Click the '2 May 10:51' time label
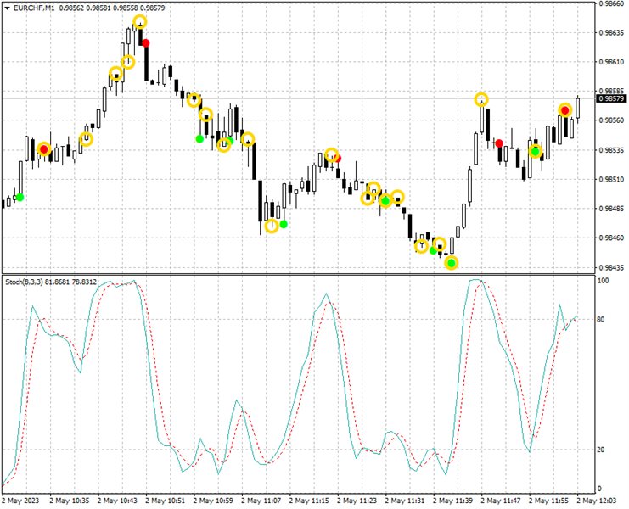Viewport: 629px width, 509px height. pos(166,501)
